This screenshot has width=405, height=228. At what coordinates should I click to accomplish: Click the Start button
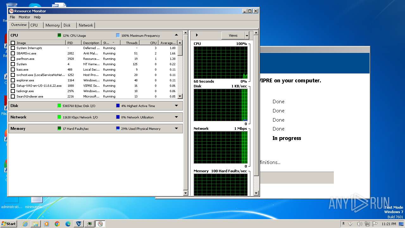coord(9,224)
